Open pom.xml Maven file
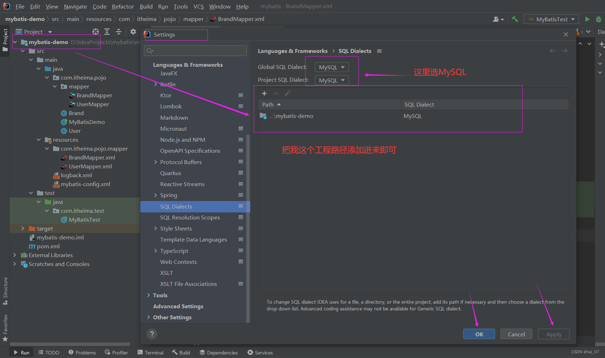605x358 pixels. (x=44, y=246)
